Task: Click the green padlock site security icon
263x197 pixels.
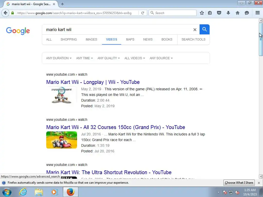Action: click(x=12, y=13)
